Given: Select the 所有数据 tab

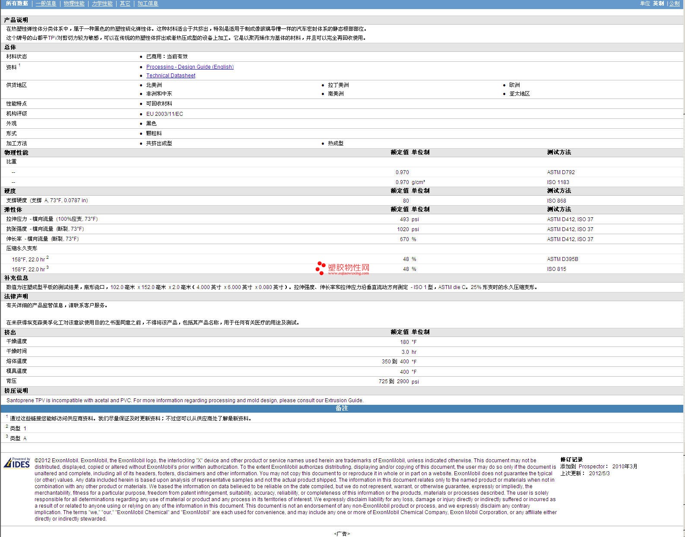Looking at the screenshot, I should [x=17, y=3].
